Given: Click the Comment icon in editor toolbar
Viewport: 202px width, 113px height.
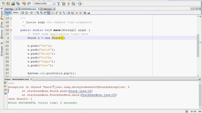Looking at the screenshot, I should (x=85, y=13).
